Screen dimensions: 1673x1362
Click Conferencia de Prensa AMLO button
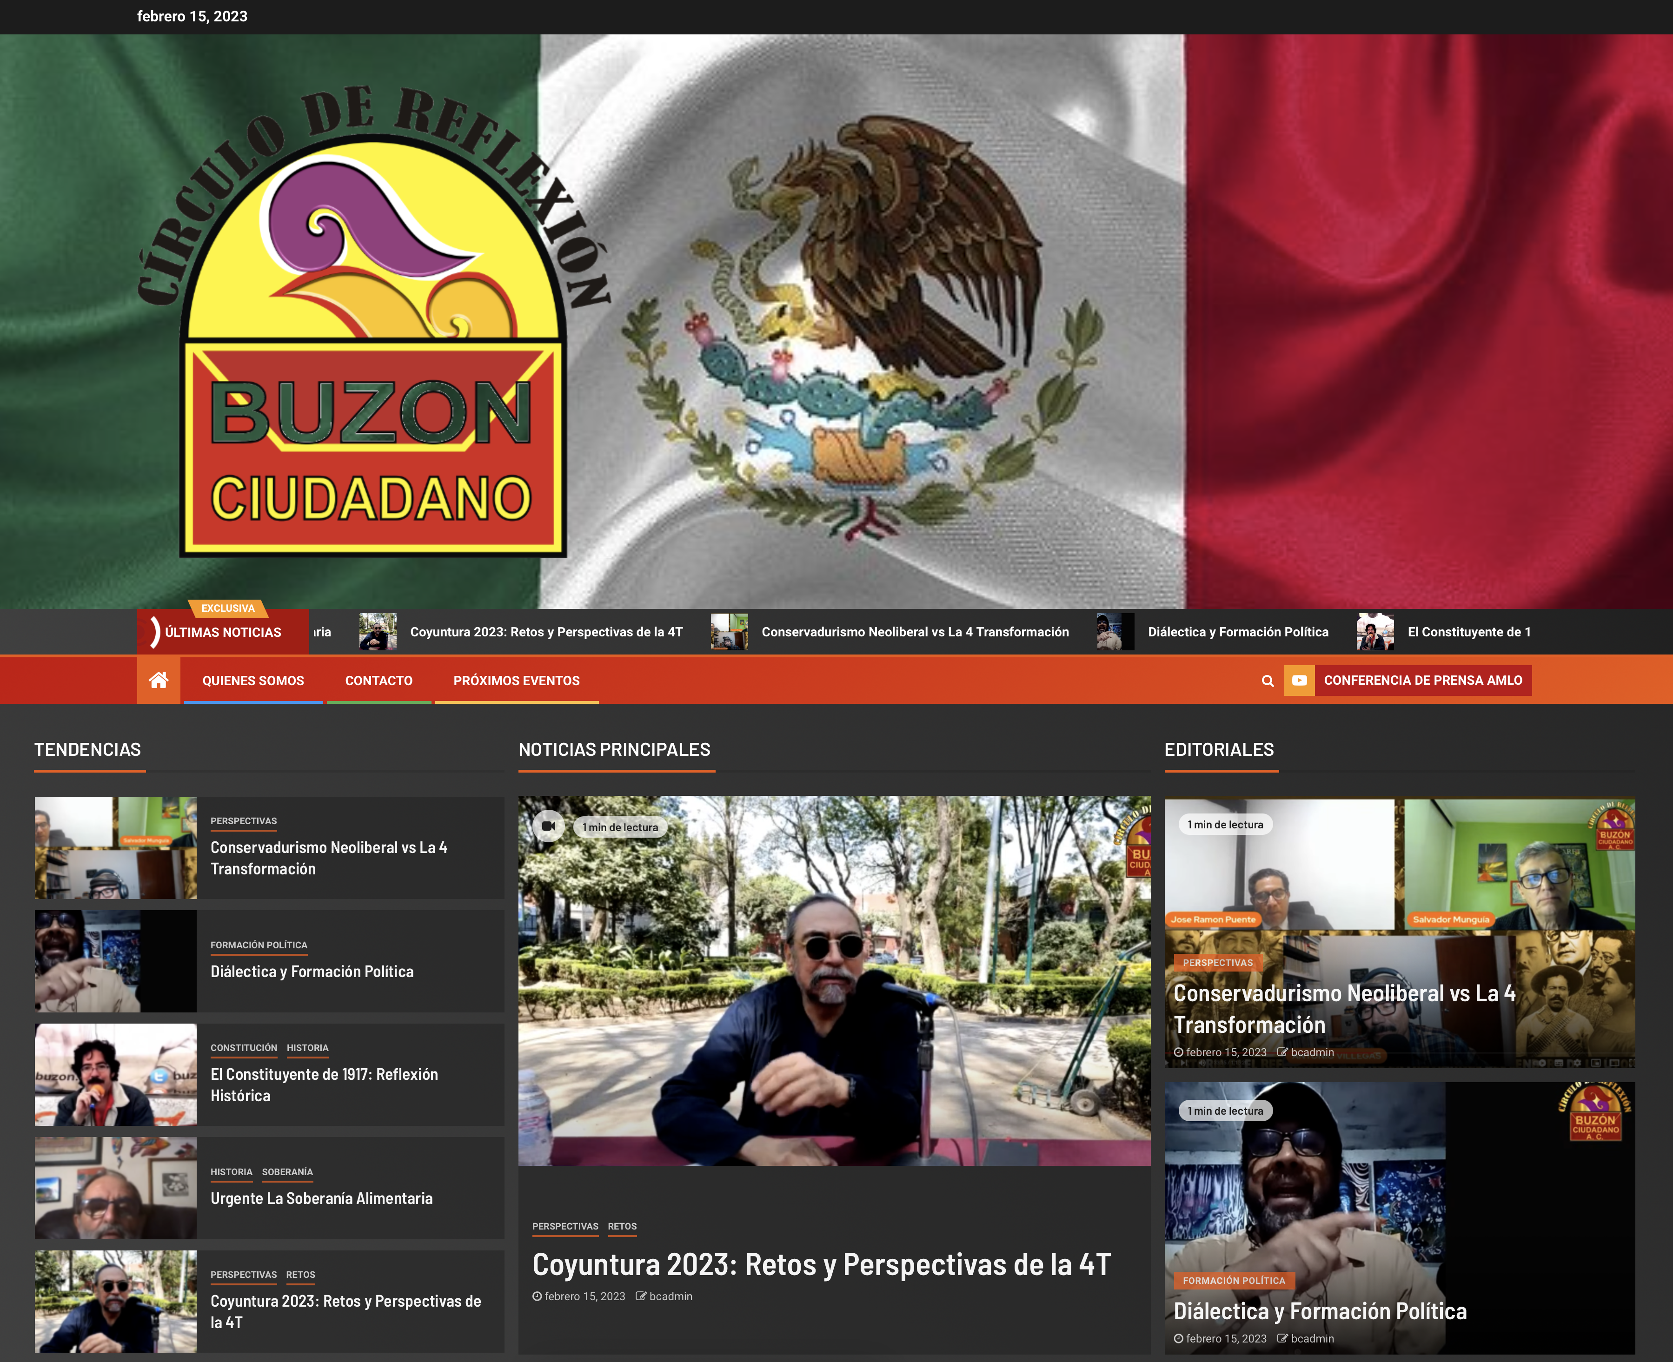1422,680
